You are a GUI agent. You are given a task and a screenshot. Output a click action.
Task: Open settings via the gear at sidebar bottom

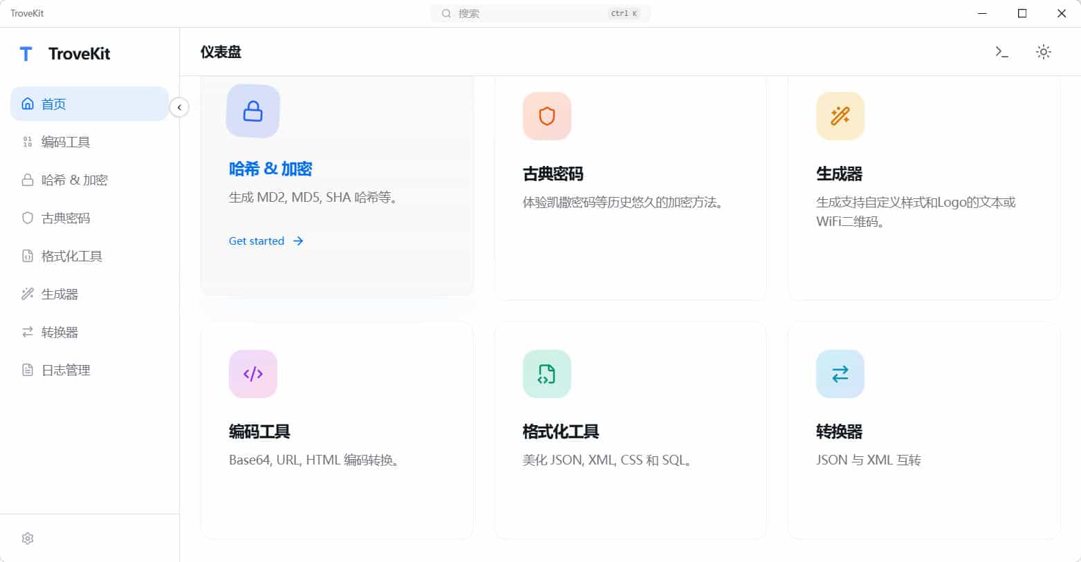point(28,538)
